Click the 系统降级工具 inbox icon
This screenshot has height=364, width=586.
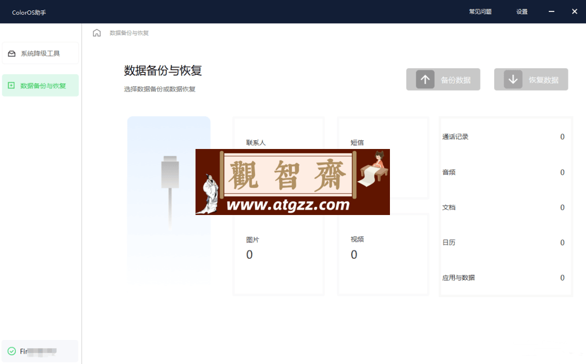point(12,53)
